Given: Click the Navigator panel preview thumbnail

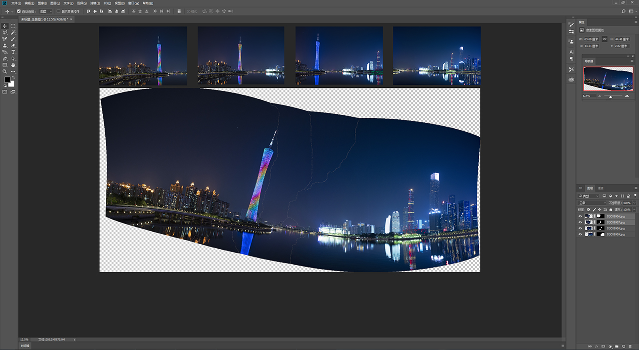Looking at the screenshot, I should tap(608, 79).
